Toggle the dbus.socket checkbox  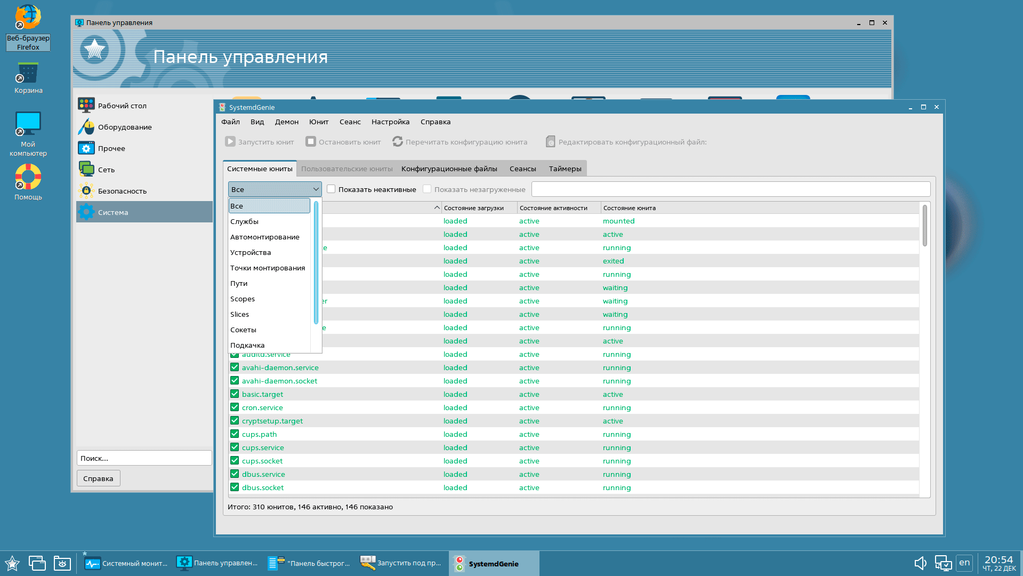tap(235, 487)
